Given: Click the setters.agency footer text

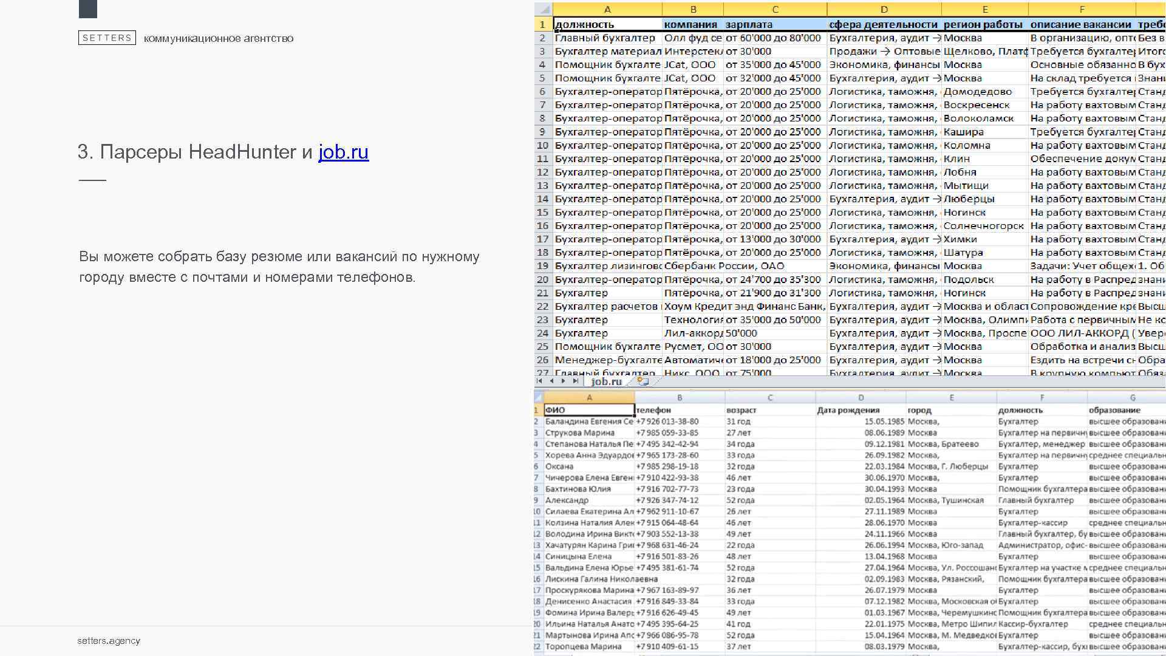Looking at the screenshot, I should [109, 641].
